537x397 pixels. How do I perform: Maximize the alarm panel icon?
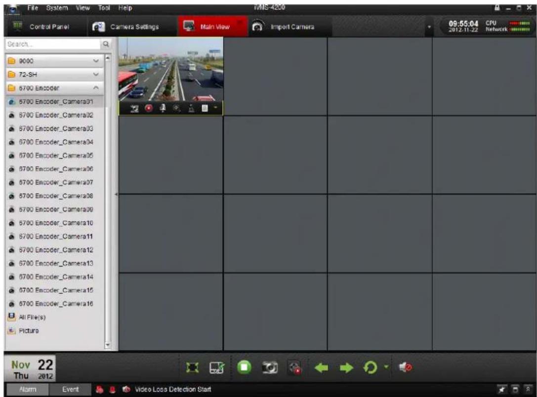[x=515, y=390]
